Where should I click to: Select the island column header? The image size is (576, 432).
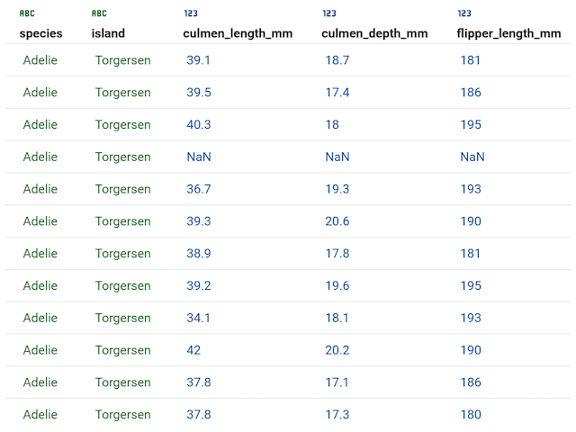pyautogui.click(x=108, y=33)
